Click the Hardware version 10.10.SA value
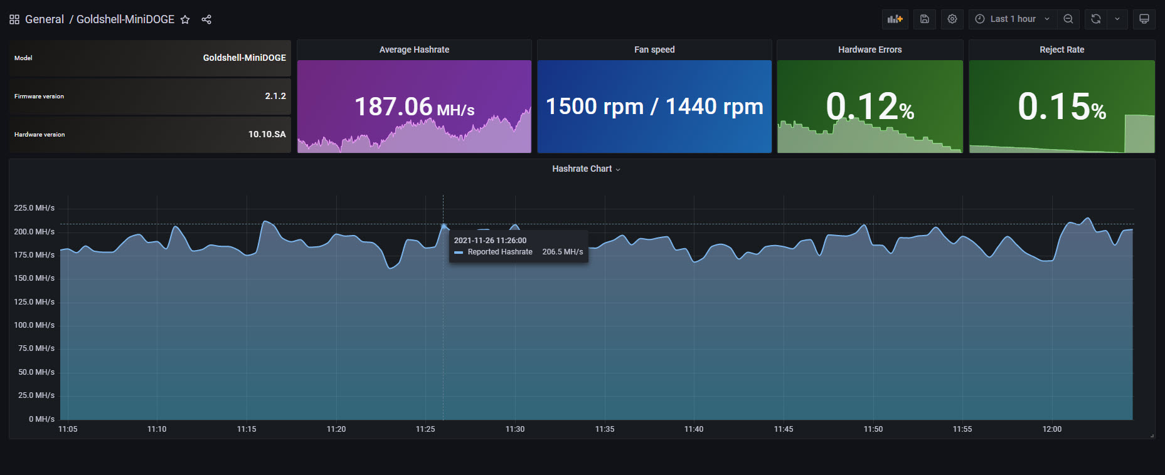 267,134
